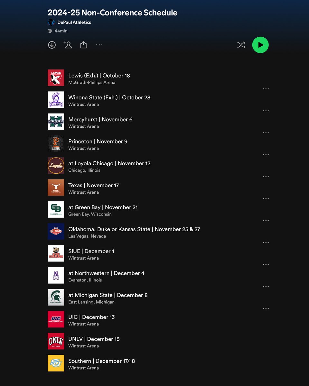
Task: Click the Ball Dawgs Classic logo
Action: click(x=56, y=231)
